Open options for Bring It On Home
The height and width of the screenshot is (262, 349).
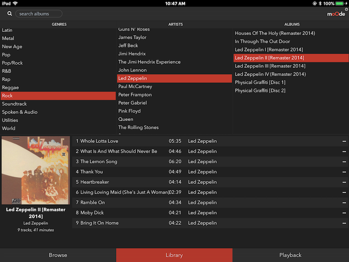point(344,223)
